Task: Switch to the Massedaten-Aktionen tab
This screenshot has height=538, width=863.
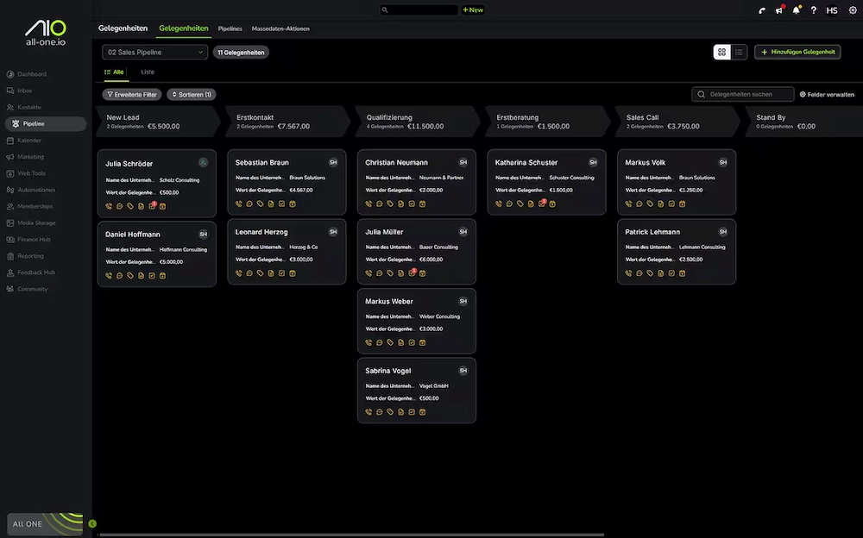Action: [x=280, y=28]
